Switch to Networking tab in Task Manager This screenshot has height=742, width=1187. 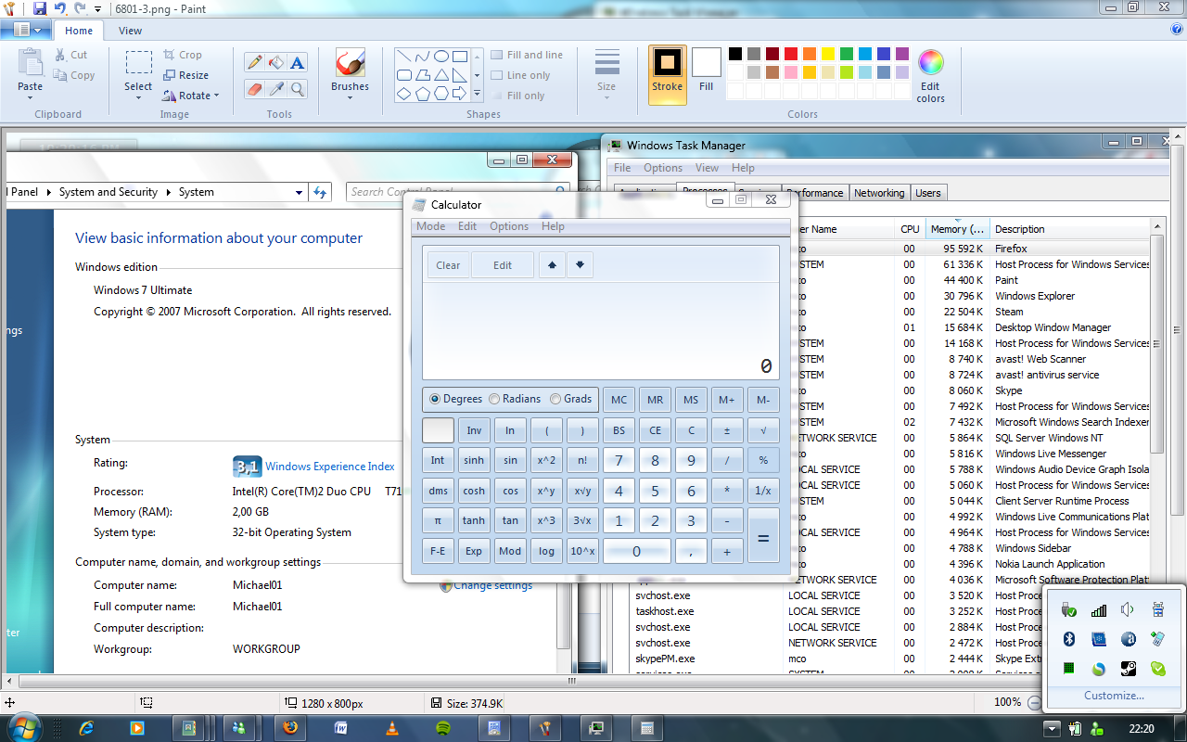879,193
